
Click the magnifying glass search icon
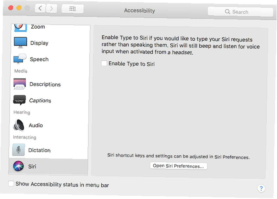227,12
